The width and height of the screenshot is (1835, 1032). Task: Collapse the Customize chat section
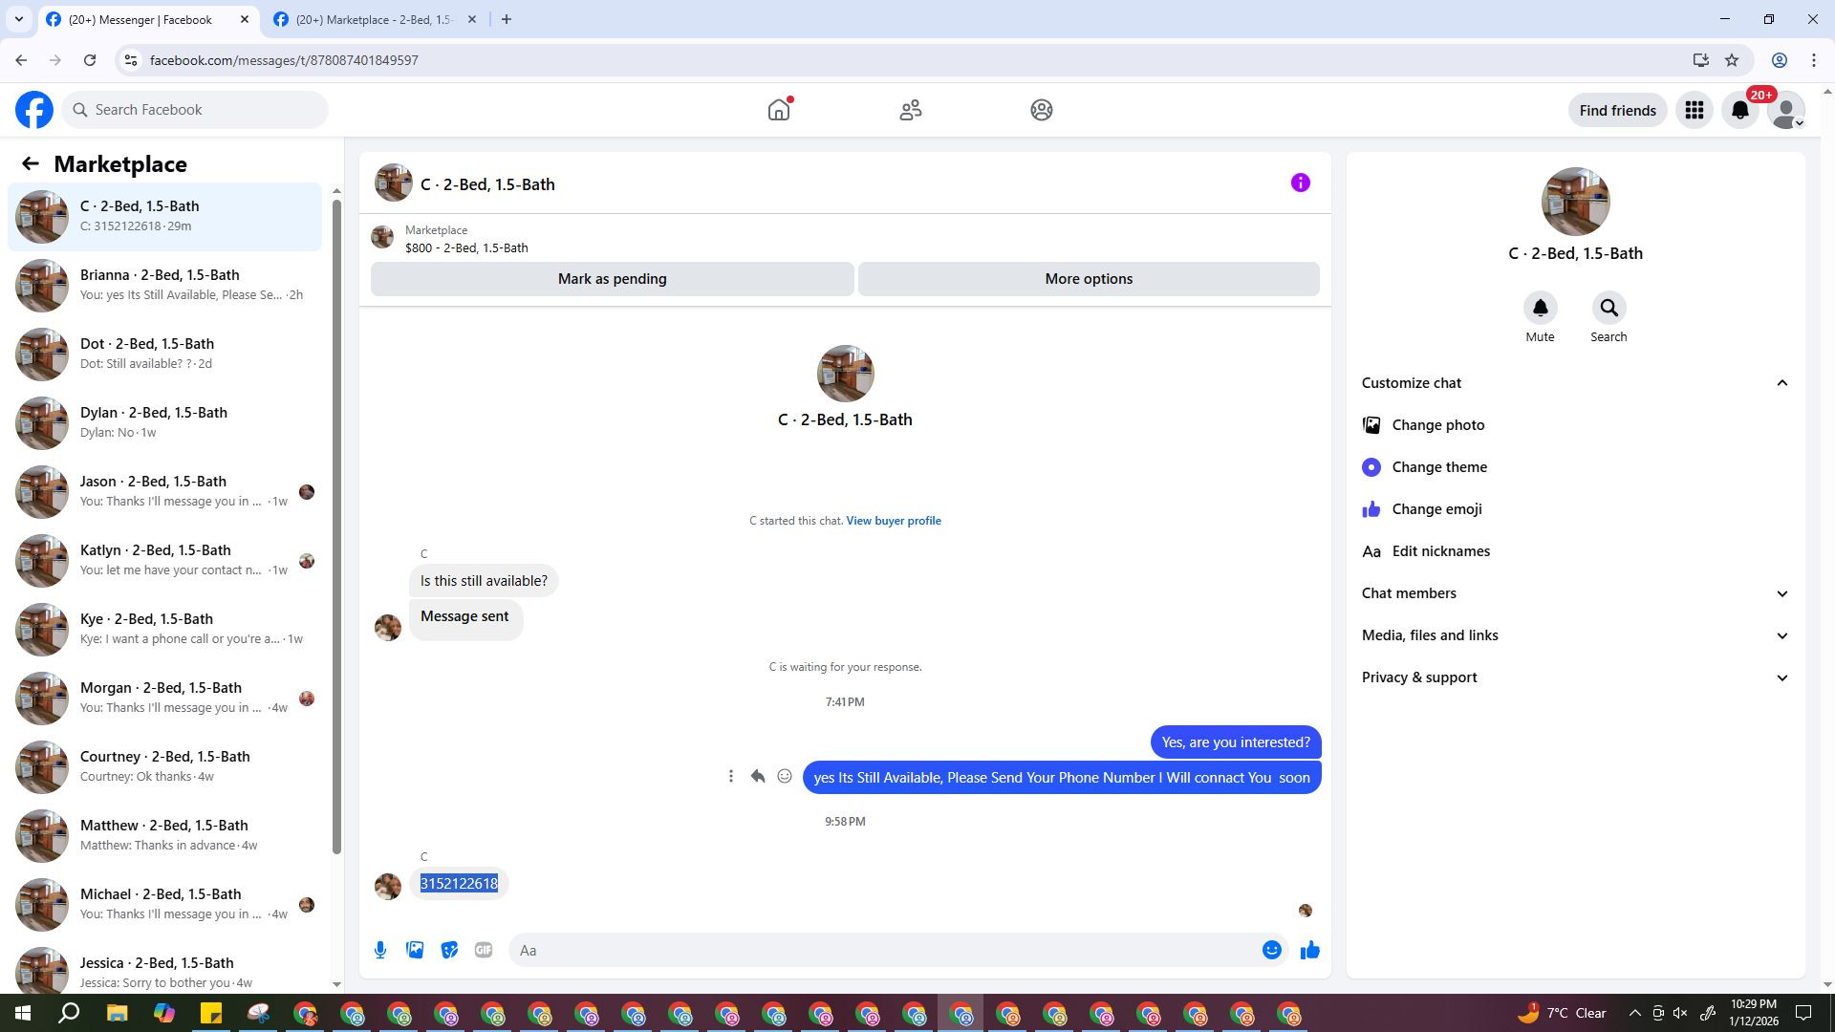pyautogui.click(x=1781, y=383)
